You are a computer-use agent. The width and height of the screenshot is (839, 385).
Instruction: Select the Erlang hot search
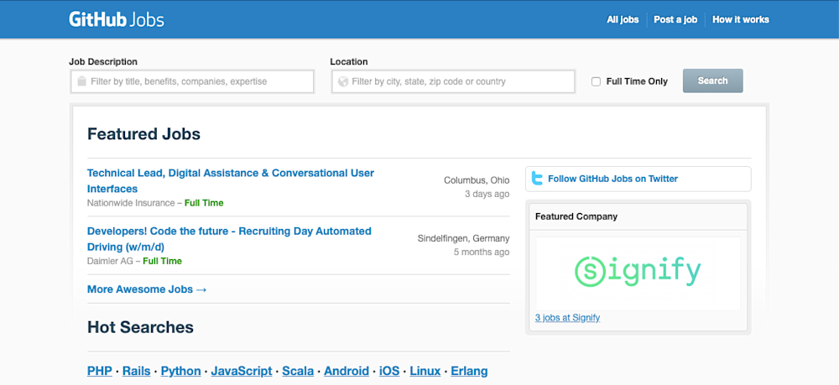click(469, 371)
